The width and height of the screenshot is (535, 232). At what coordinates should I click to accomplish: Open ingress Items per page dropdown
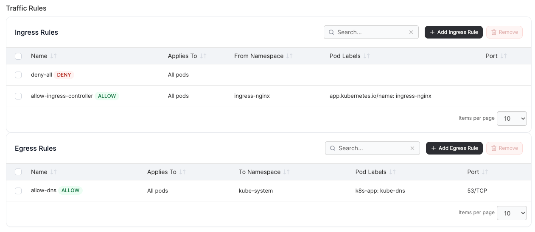coord(512,119)
